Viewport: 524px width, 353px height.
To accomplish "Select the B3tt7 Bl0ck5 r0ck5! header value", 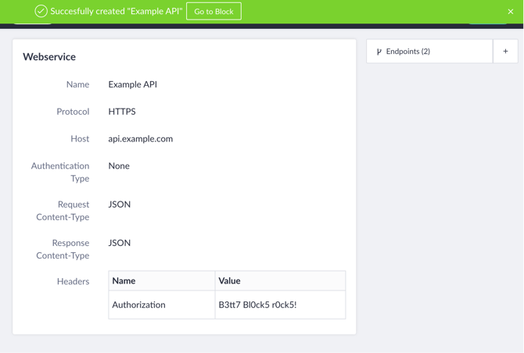I will point(257,305).
